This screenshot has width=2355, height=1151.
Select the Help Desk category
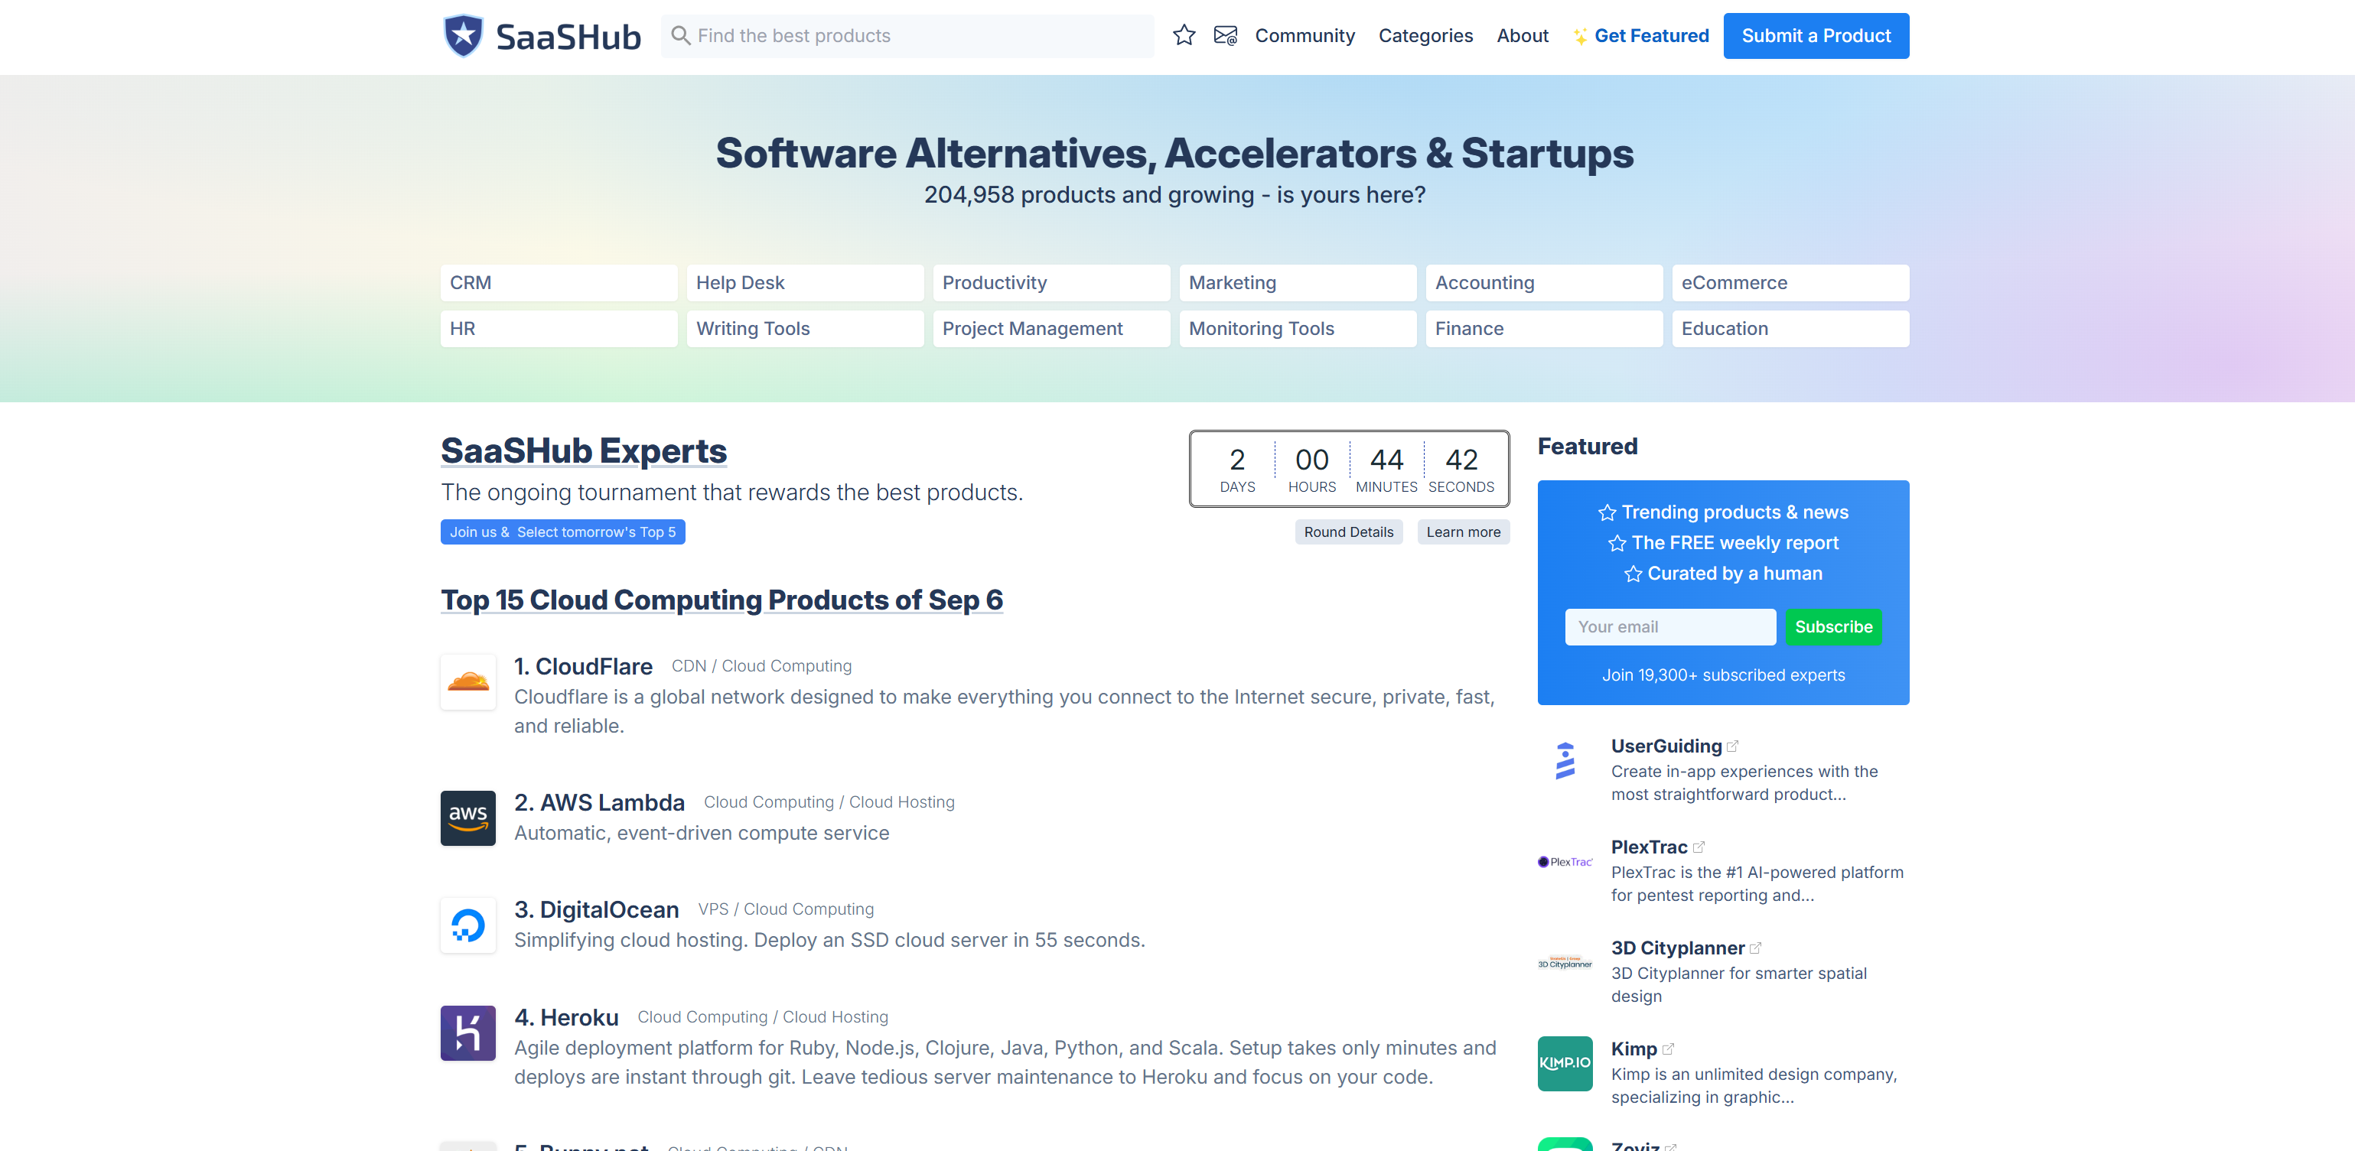pyautogui.click(x=804, y=283)
